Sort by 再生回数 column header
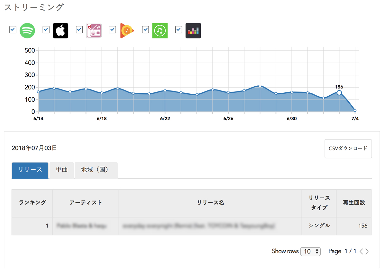The height and width of the screenshot is (274, 386). pos(354,203)
